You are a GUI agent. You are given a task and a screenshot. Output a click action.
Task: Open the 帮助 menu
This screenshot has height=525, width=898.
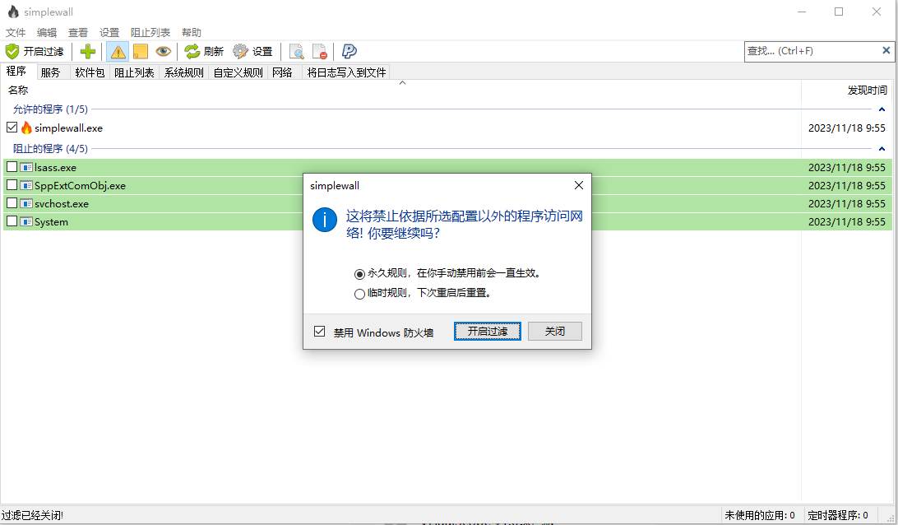192,32
